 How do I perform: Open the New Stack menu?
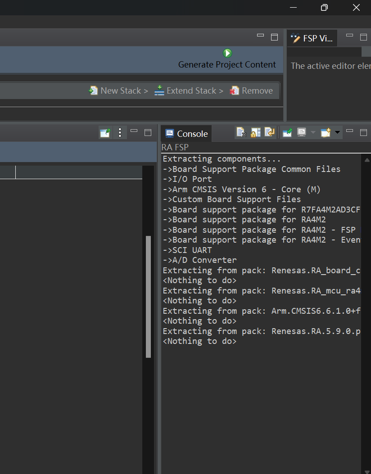[118, 90]
